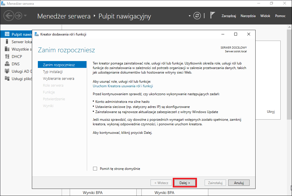Click the Server Manager vertical scrollbar
Viewport: 292px width, 196px height.
[x=289, y=74]
